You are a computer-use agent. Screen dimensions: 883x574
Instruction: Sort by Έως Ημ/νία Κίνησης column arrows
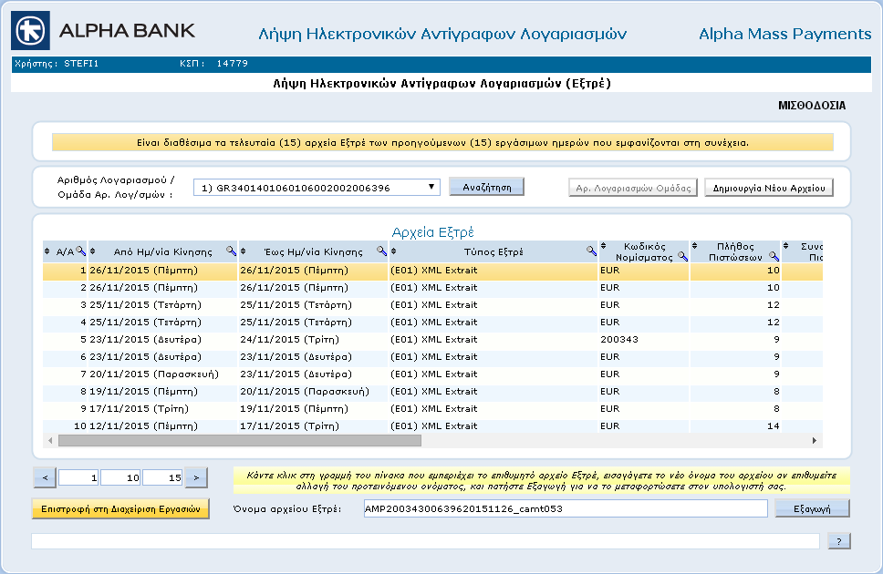pyautogui.click(x=244, y=251)
